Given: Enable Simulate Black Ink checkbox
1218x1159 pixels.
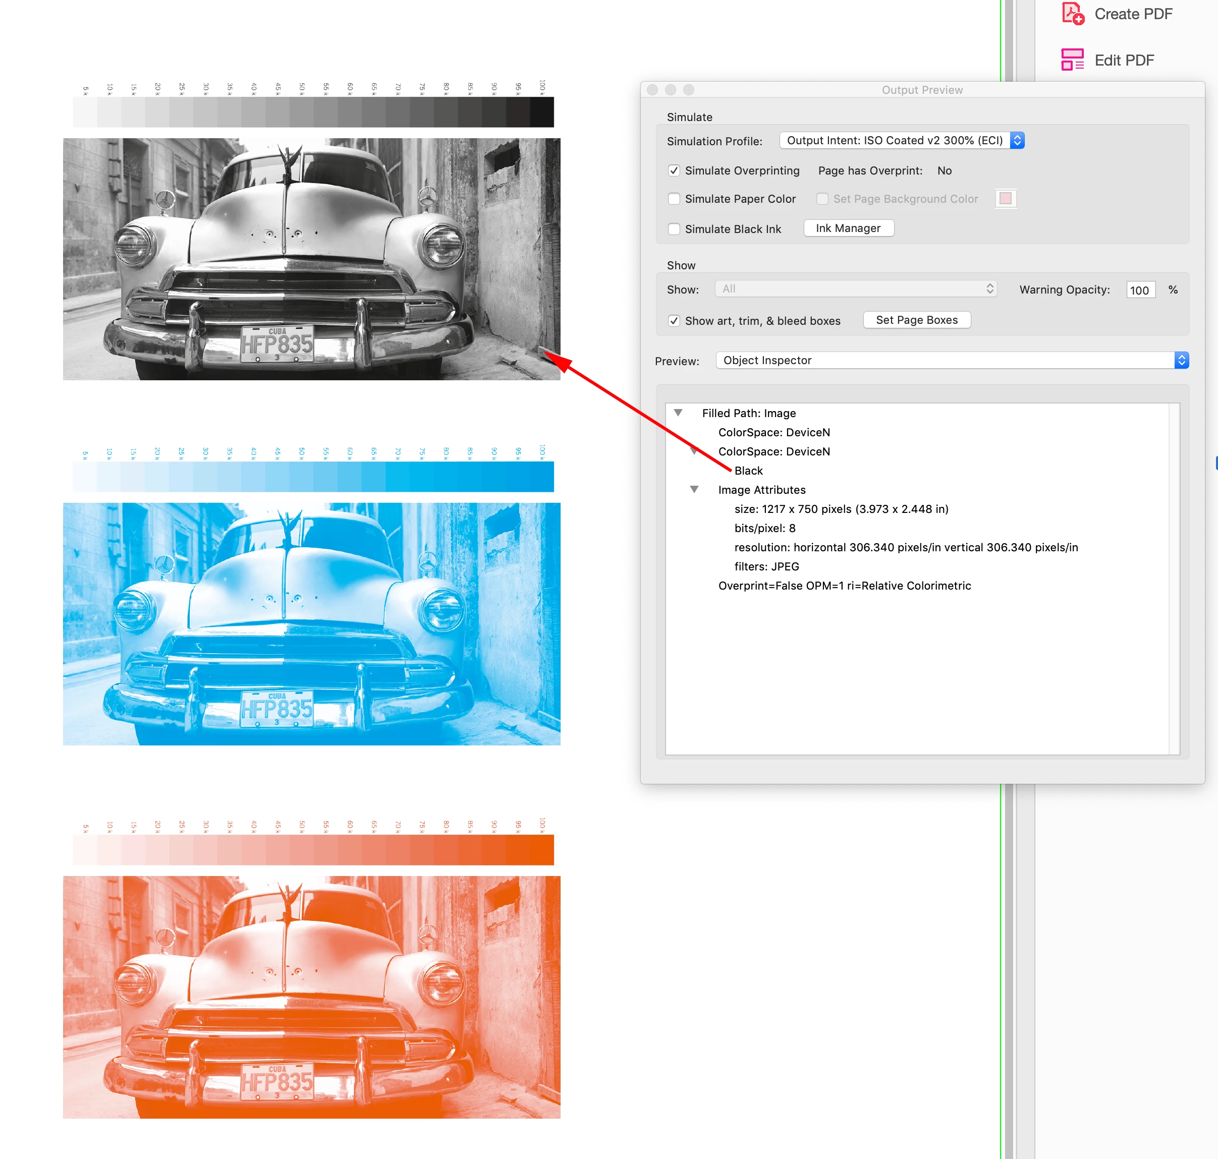Looking at the screenshot, I should (x=674, y=229).
